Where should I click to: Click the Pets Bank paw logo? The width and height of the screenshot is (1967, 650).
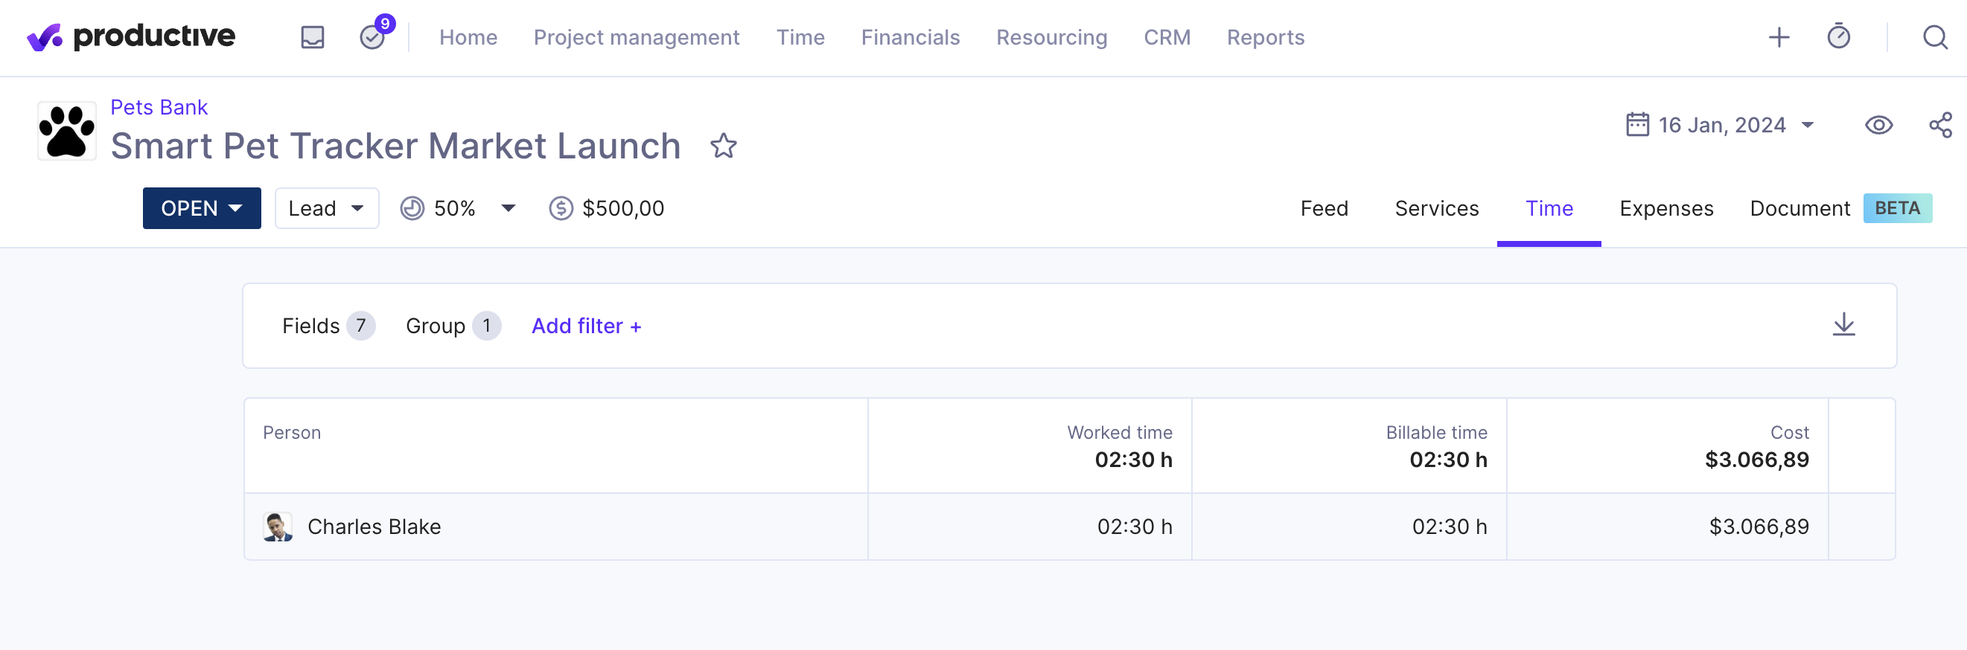click(67, 130)
